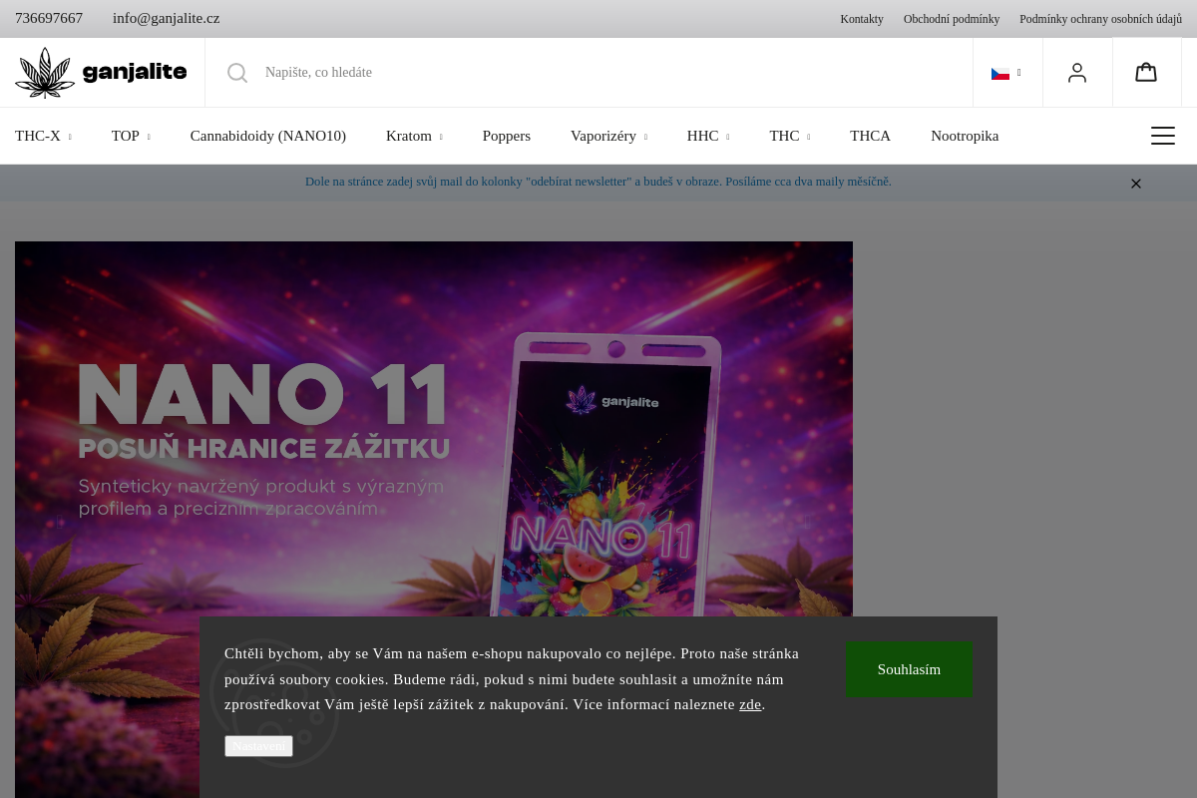
Task: Open the THCA category
Action: coord(870,136)
